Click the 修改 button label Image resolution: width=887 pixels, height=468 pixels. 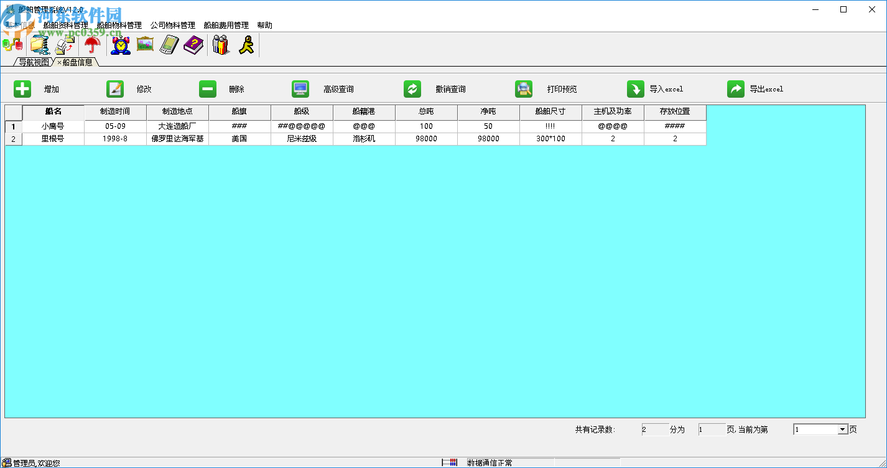point(144,90)
